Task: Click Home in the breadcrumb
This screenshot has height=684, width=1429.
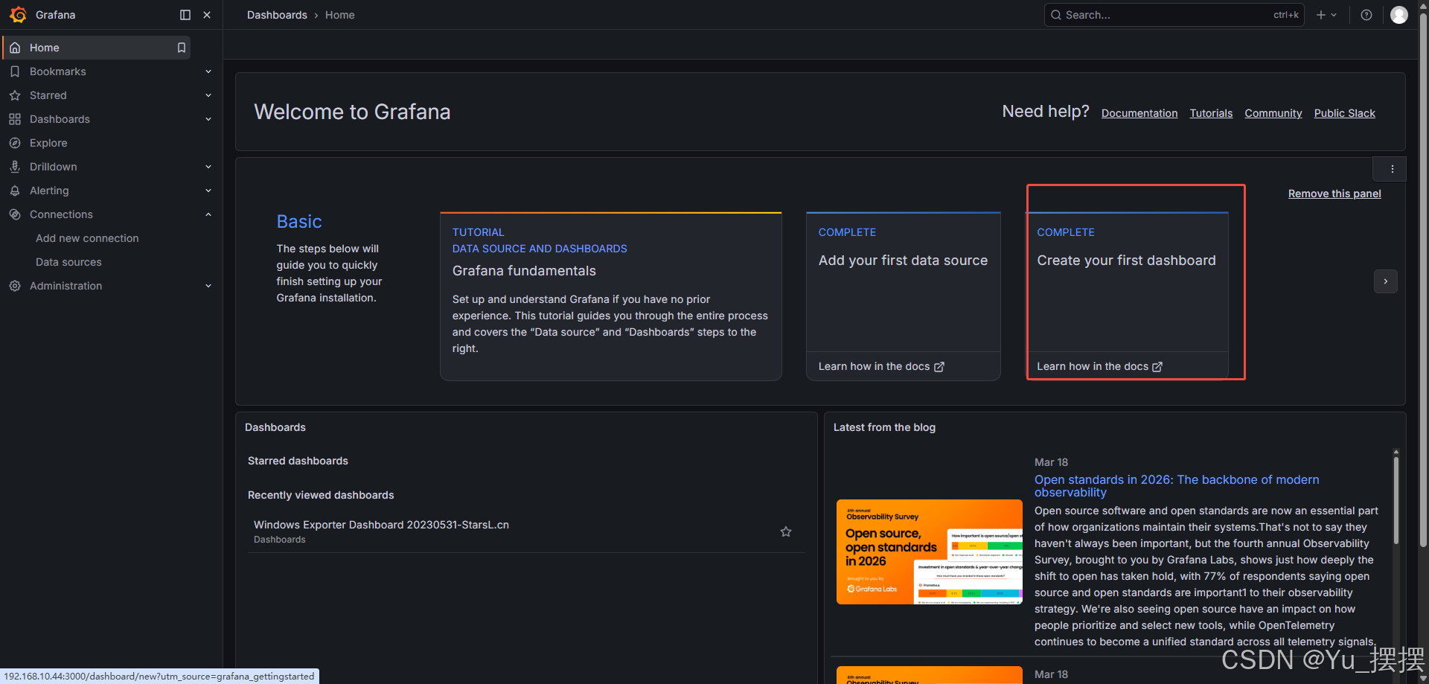Action: pyautogui.click(x=339, y=15)
